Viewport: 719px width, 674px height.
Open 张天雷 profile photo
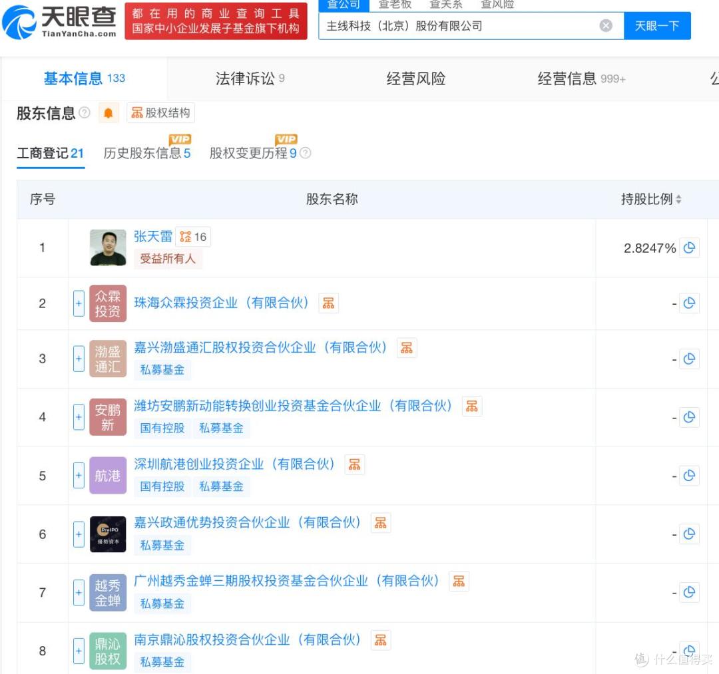(108, 248)
